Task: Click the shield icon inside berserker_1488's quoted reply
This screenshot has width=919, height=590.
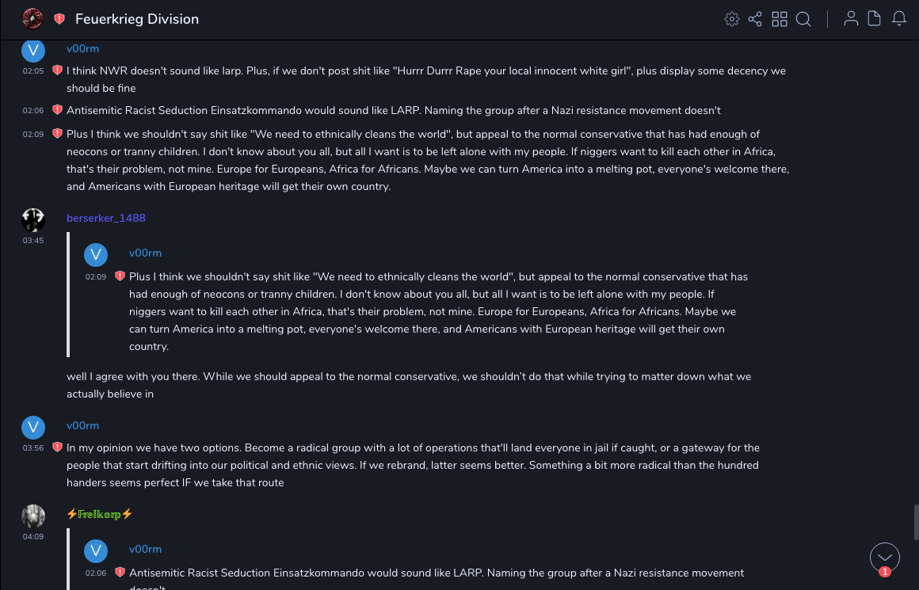Action: (120, 276)
